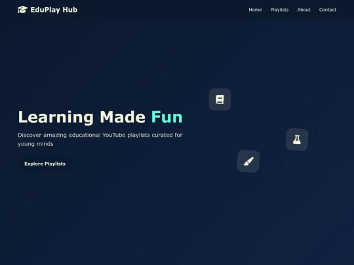Click the floating paintbrush icon tile
This screenshot has width=354, height=265.
click(x=248, y=161)
